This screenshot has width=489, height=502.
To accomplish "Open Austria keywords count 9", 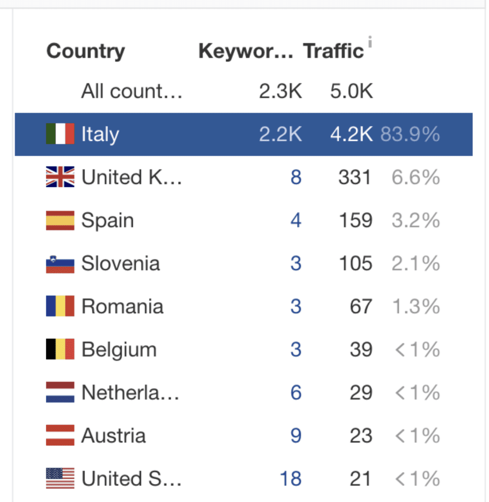I will 296,436.
